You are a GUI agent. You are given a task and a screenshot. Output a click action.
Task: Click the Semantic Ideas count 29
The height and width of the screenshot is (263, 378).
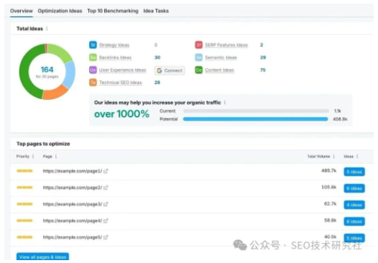pos(262,57)
